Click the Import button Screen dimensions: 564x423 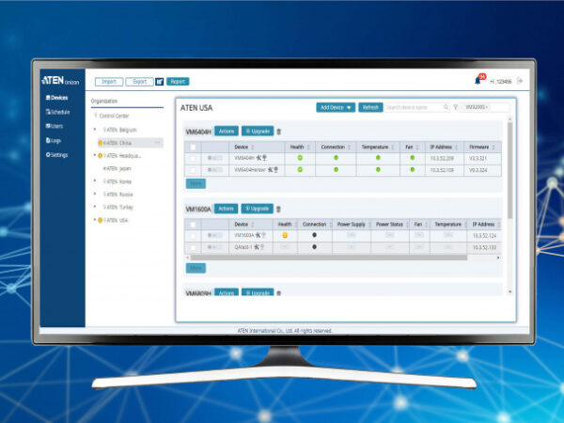[109, 82]
